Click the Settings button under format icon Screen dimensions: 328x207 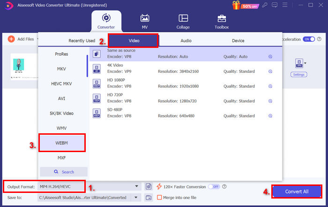coord(299,75)
